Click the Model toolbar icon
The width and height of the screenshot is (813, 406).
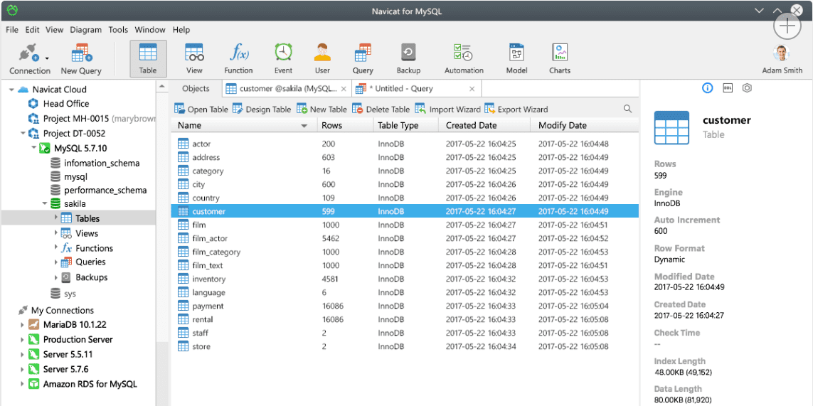[516, 53]
